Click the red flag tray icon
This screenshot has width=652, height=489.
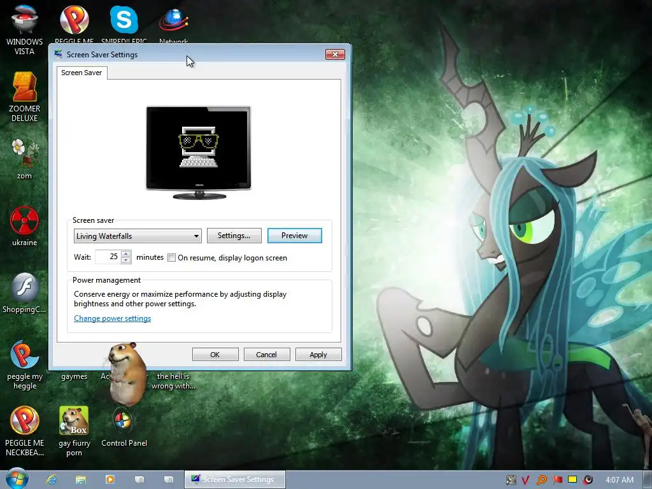pyautogui.click(x=557, y=480)
